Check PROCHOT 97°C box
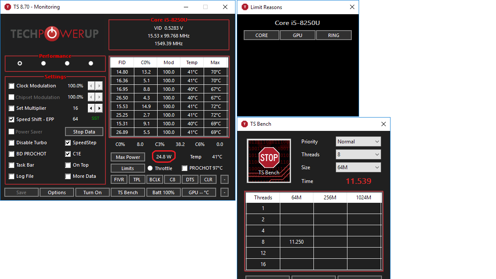496x279 pixels. point(184,168)
